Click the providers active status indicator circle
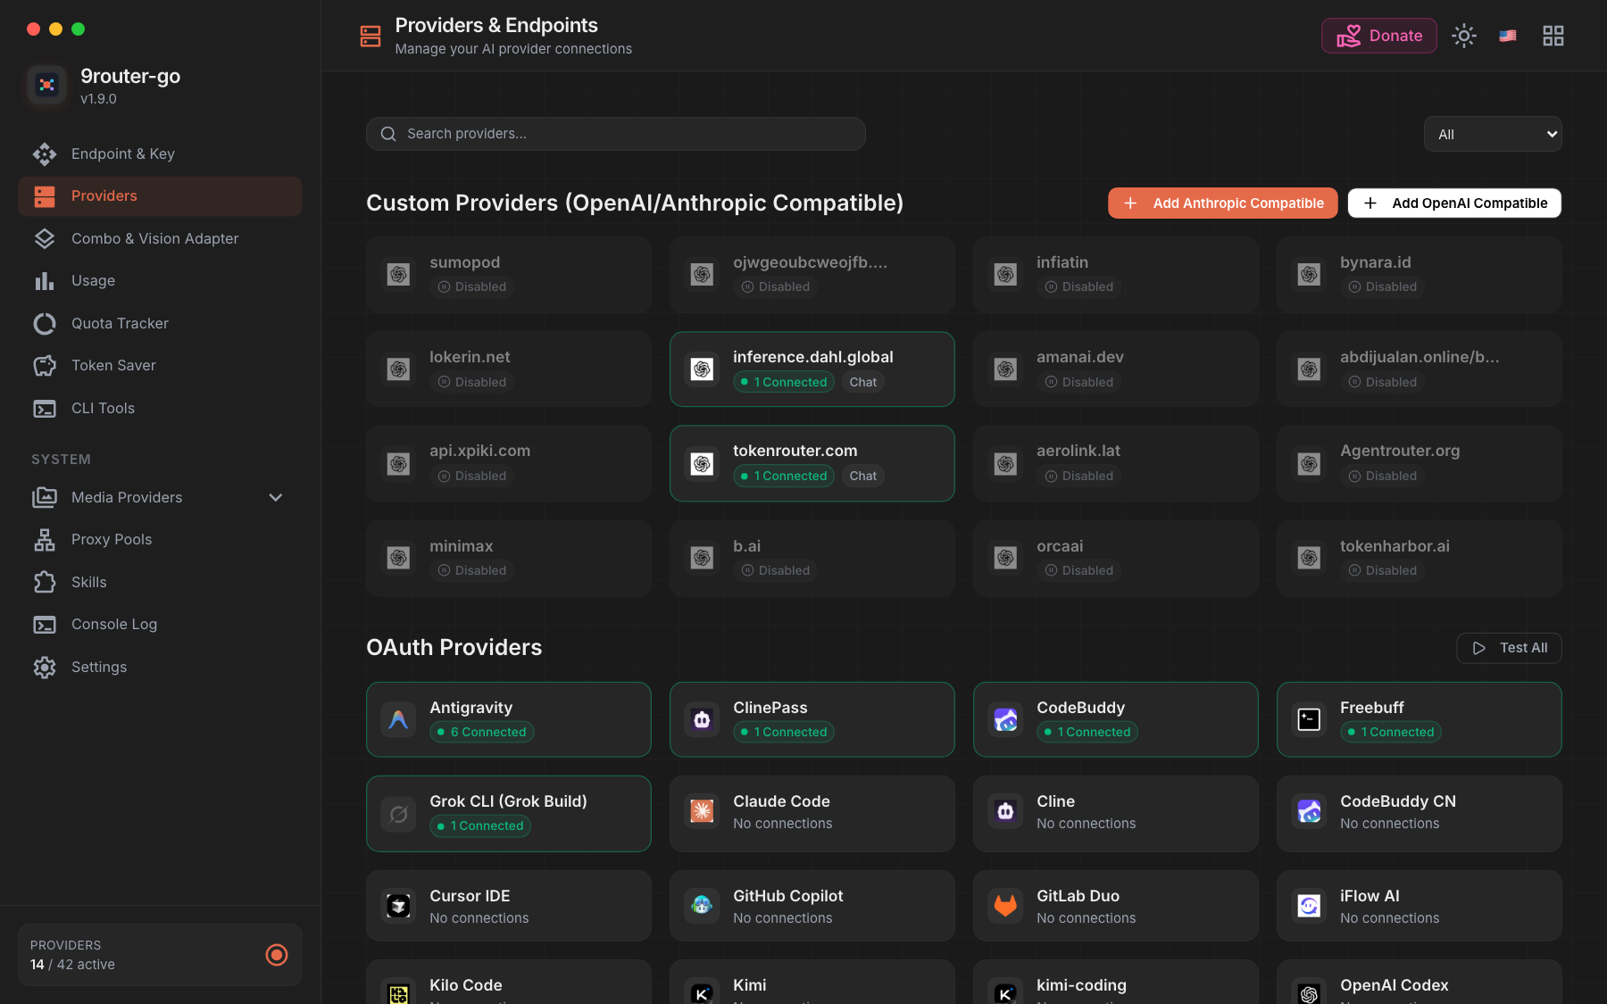The image size is (1607, 1004). (x=277, y=955)
